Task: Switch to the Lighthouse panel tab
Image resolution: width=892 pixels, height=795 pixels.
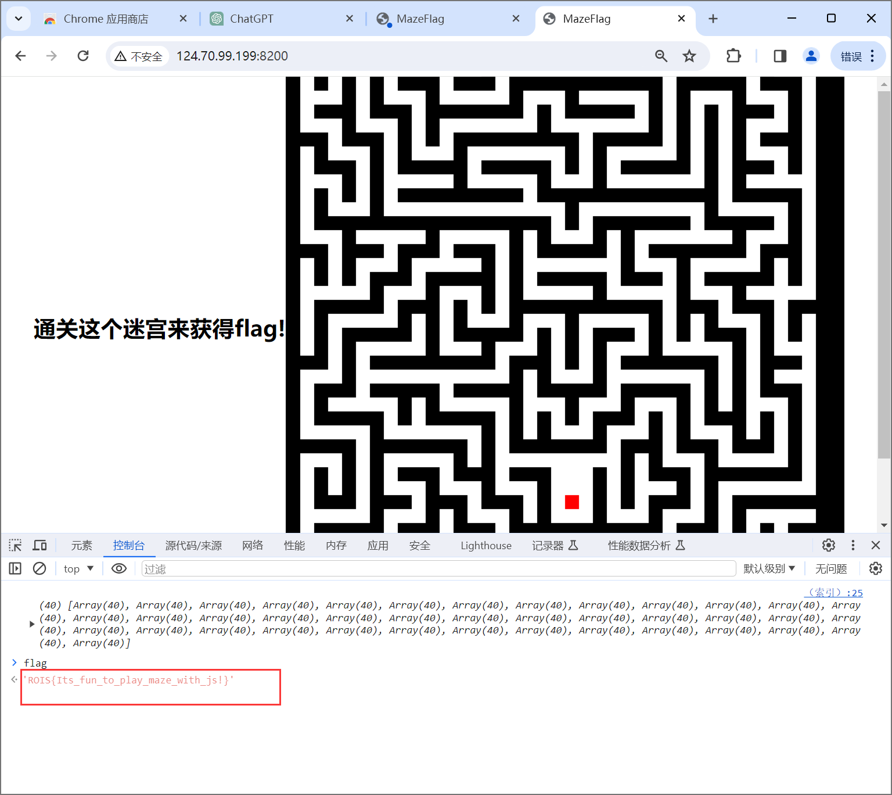Action: coord(485,545)
